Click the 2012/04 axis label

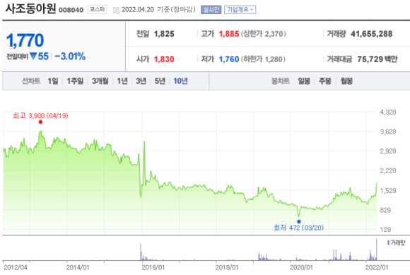(15, 267)
